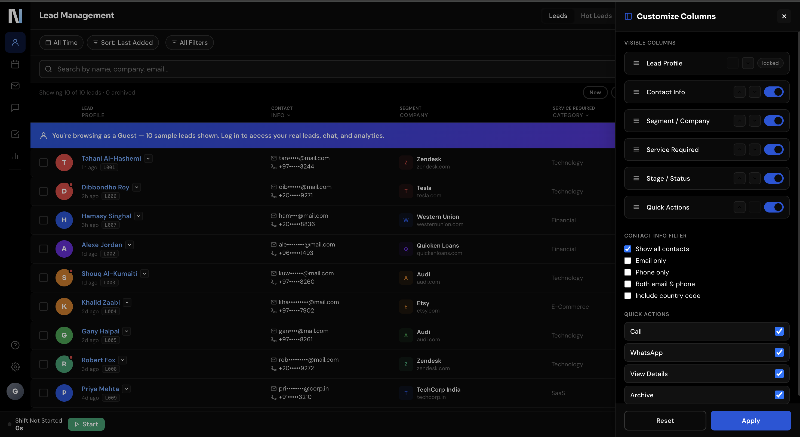Click the guest user avatar G

[15, 391]
